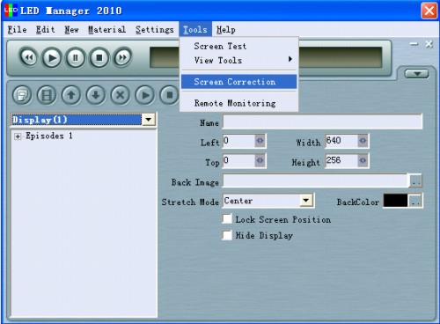Select the Episodes 1 tree item
The width and height of the screenshot is (440, 324).
tap(49, 136)
